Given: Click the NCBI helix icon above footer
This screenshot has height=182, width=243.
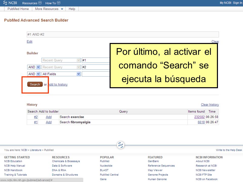Looking at the screenshot, I should (x=120, y=145).
